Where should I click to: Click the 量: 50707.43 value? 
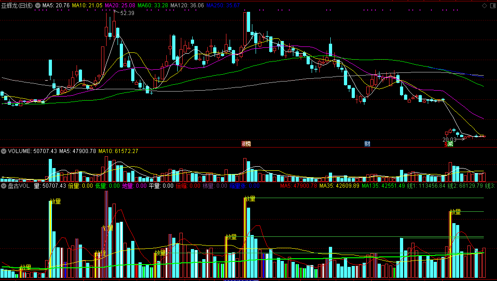50,186
